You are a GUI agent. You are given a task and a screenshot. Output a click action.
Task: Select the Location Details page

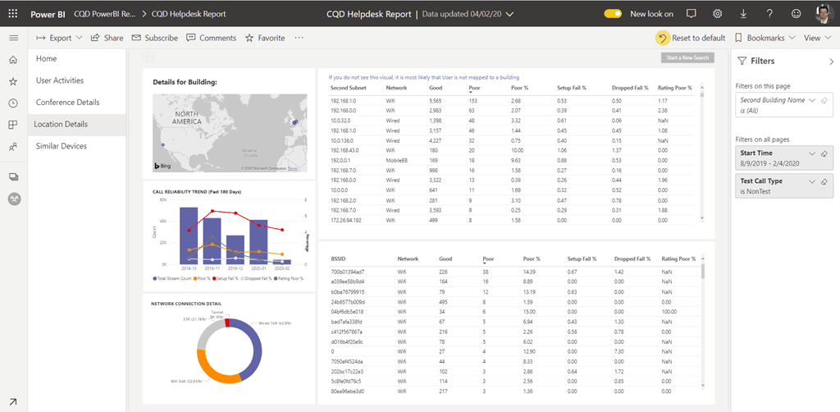click(62, 125)
